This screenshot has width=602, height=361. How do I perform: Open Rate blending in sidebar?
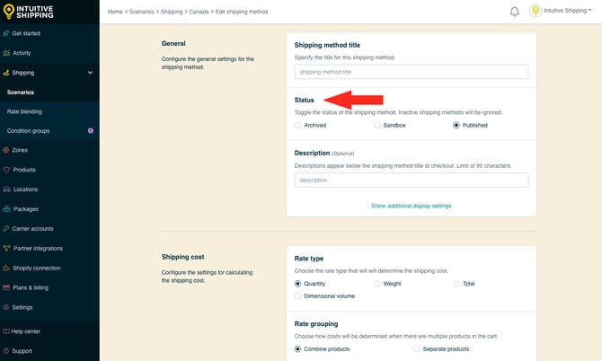(x=24, y=111)
